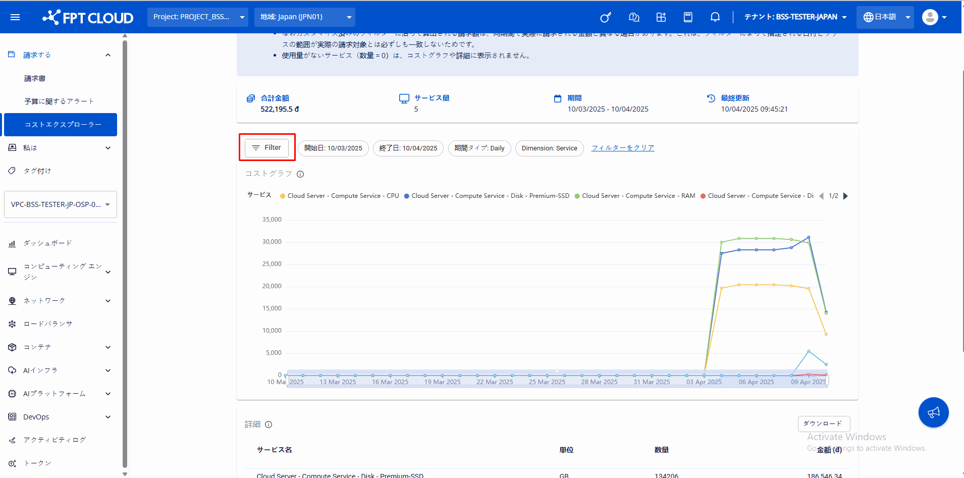
Task: Go to next legend page arrow
Action: [x=846, y=196]
